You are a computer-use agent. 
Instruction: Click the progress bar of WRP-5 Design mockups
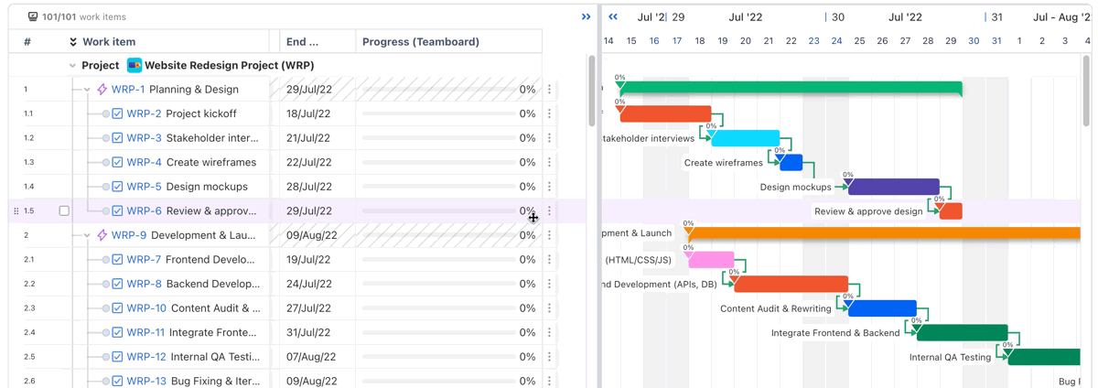coord(438,187)
